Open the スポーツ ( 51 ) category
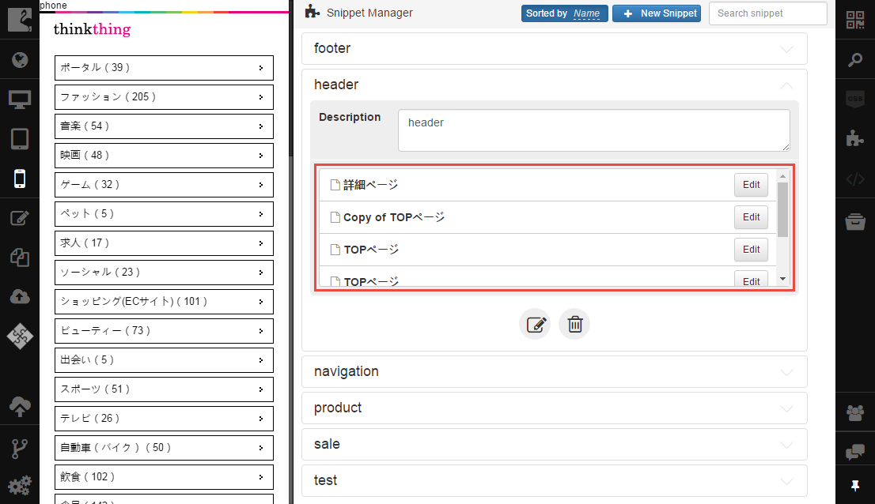Screen dimensions: 875x504 coord(164,389)
